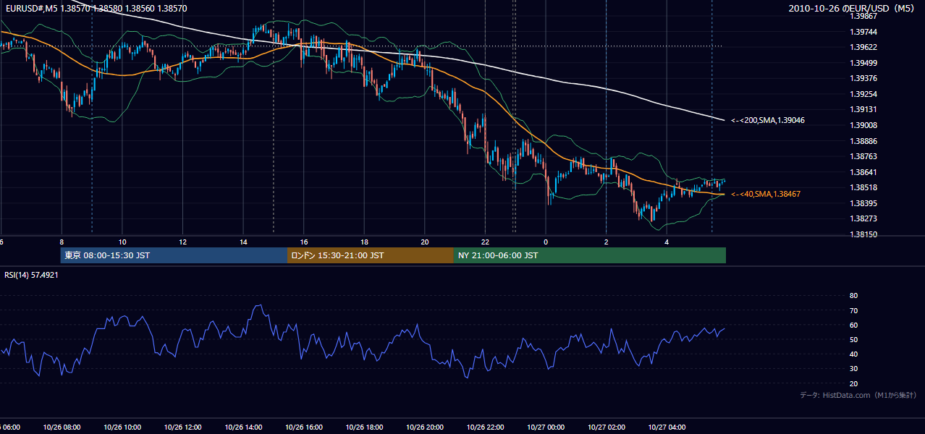Viewport: 925px width, 434px height.
Task: Click hour tick 0 on price chart axis
Action: [x=546, y=242]
